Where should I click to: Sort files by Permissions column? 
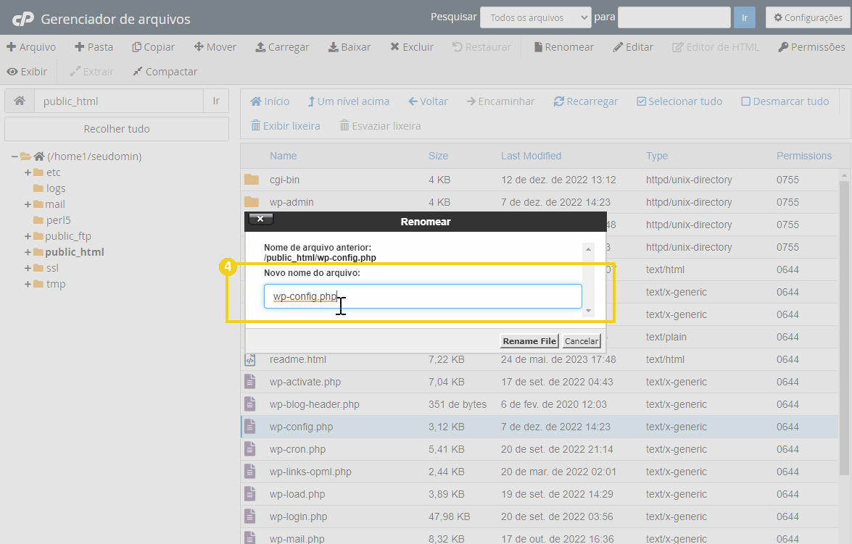coord(803,156)
